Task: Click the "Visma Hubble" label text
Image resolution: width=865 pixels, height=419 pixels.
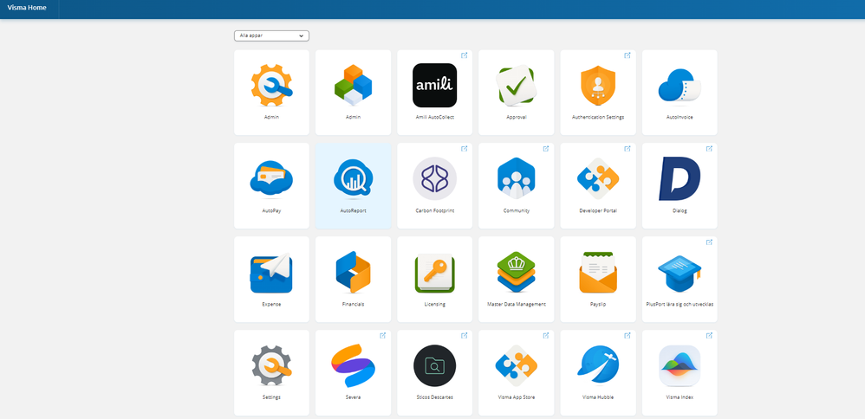Action: (x=598, y=397)
